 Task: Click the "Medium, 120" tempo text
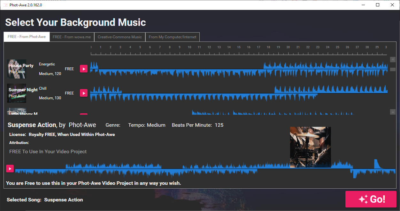click(x=50, y=74)
